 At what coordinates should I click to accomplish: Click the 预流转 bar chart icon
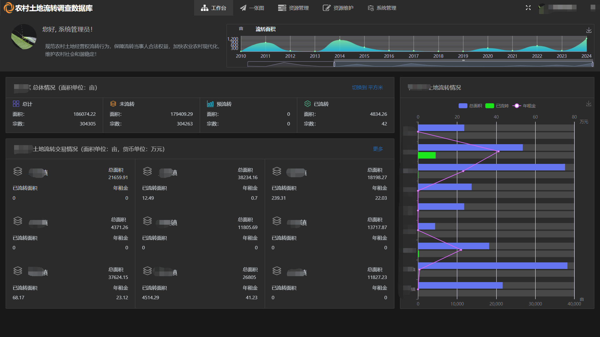[x=210, y=104]
